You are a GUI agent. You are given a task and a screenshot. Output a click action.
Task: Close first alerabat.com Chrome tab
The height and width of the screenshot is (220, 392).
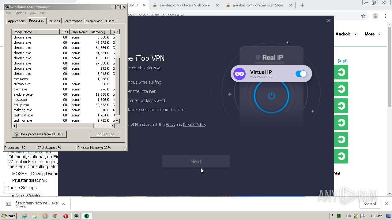click(217, 5)
